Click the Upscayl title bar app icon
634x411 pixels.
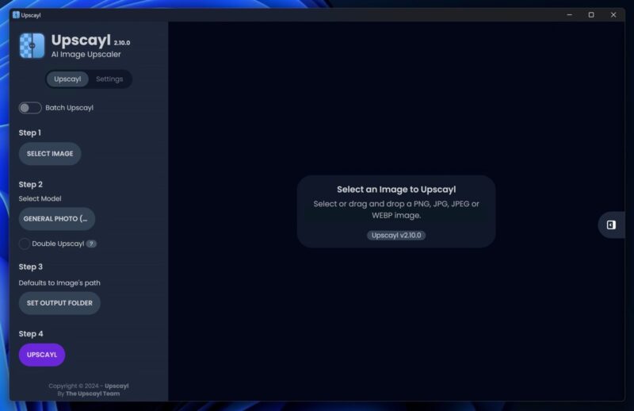pos(16,15)
